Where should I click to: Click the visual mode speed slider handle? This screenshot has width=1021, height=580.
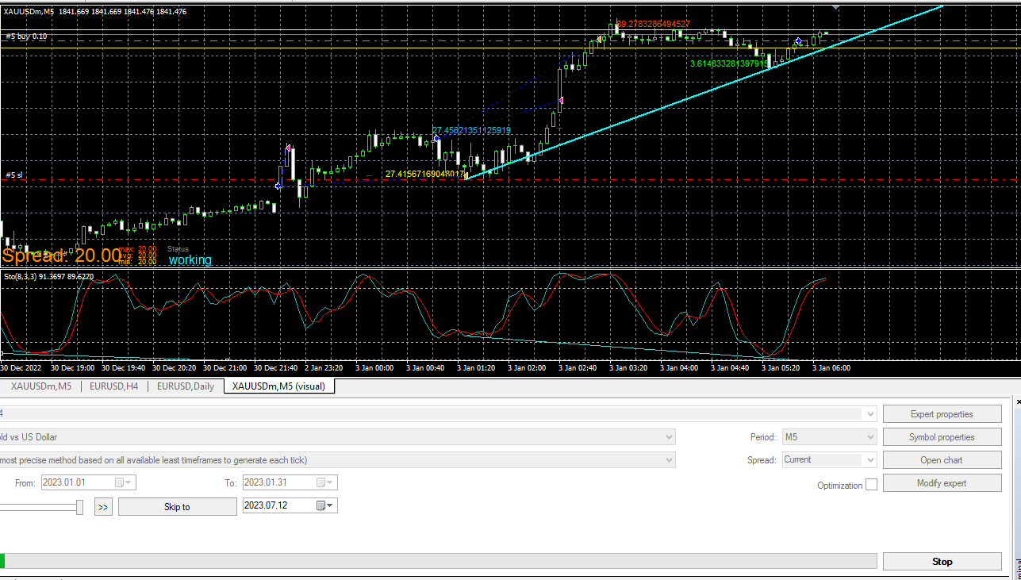point(79,506)
